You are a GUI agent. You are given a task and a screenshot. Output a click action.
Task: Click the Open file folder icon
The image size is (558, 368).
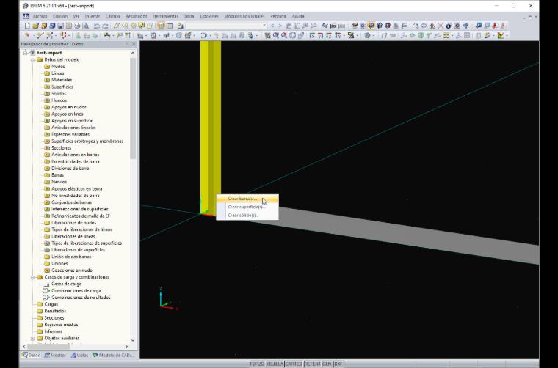pyautogui.click(x=35, y=26)
